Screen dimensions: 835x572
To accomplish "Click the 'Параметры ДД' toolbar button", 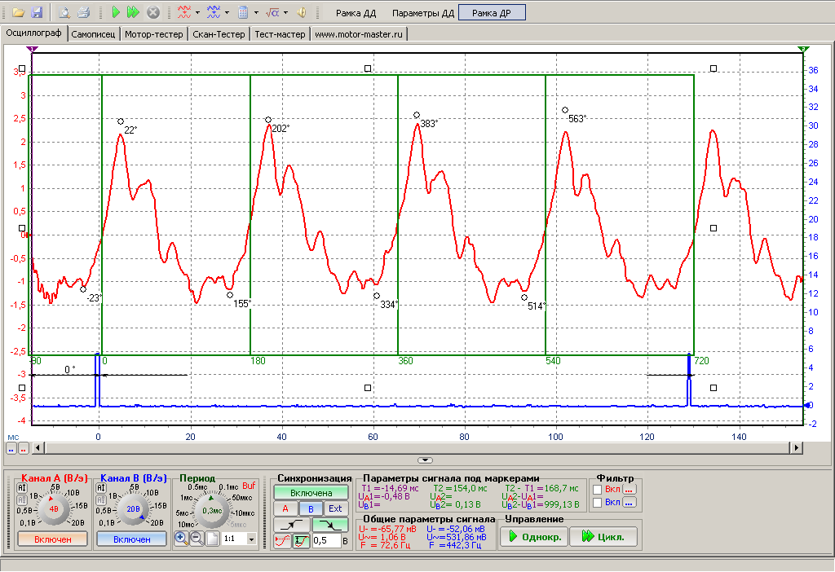I will coord(422,13).
